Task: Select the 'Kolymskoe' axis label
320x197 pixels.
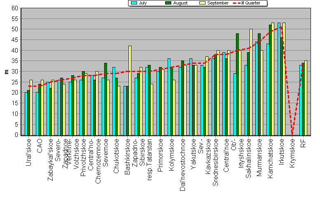Action: 171,155
